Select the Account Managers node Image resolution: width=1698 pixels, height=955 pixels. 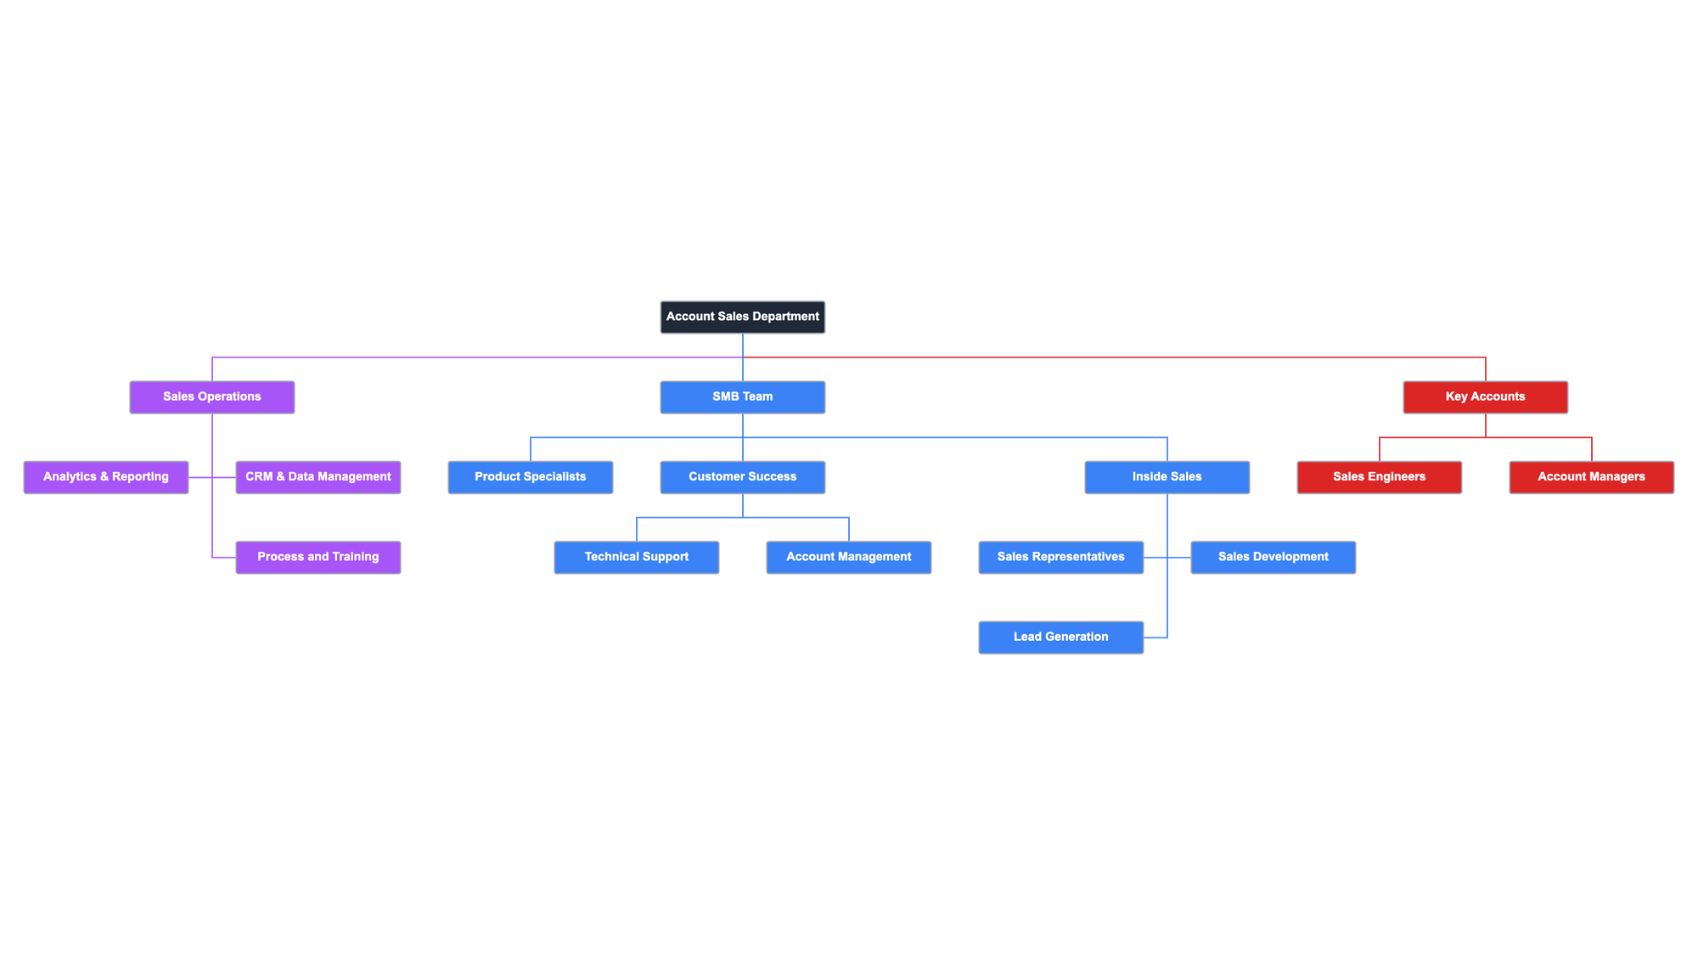(1592, 475)
